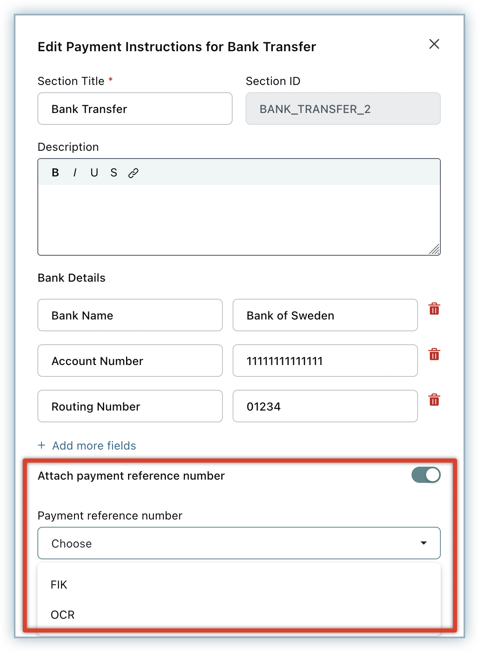Select the OCR reference option

pos(63,615)
